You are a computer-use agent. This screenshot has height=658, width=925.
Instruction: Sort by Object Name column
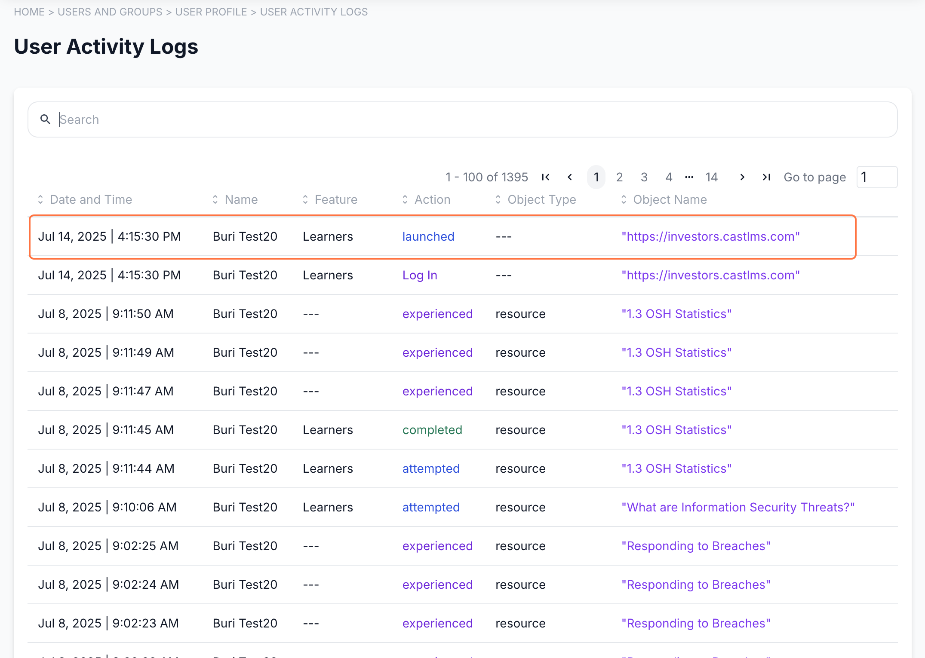click(669, 199)
